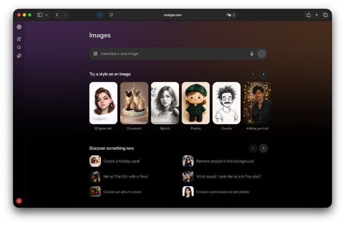Click the holiday card suggestion thumbnail image

95,161
